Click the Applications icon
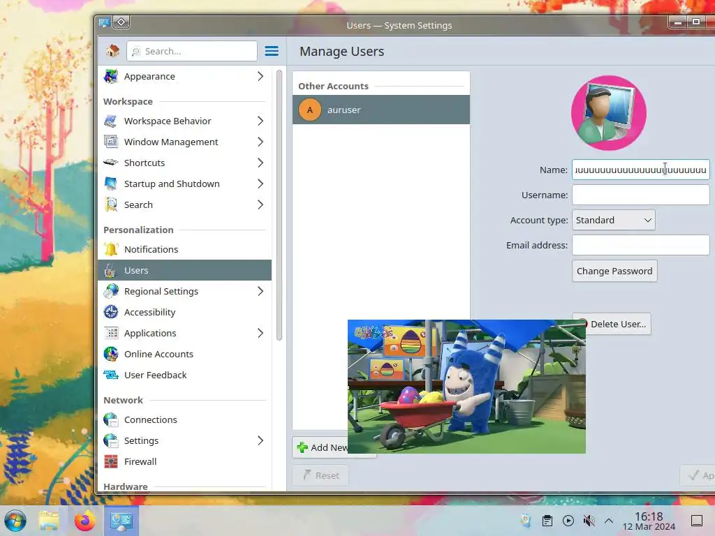Screen dimensions: 715x536 (x=111, y=333)
